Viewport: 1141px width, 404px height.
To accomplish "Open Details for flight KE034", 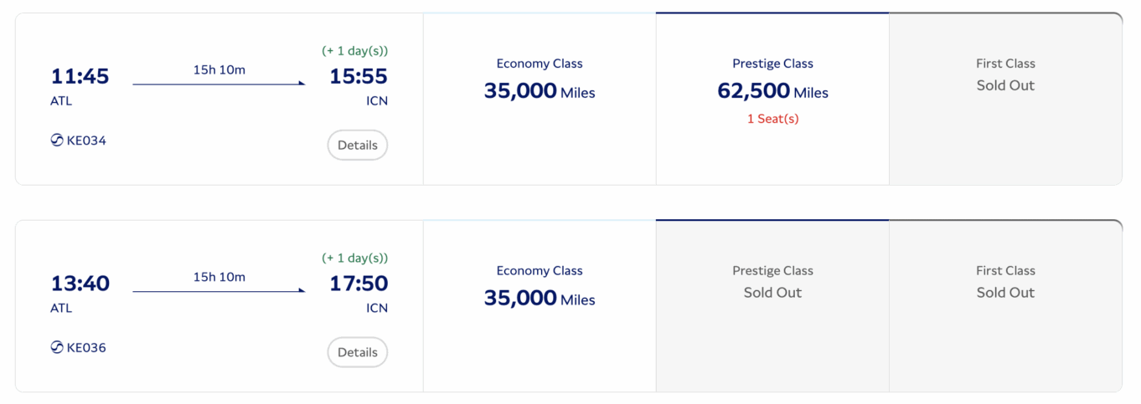I will click(x=357, y=145).
